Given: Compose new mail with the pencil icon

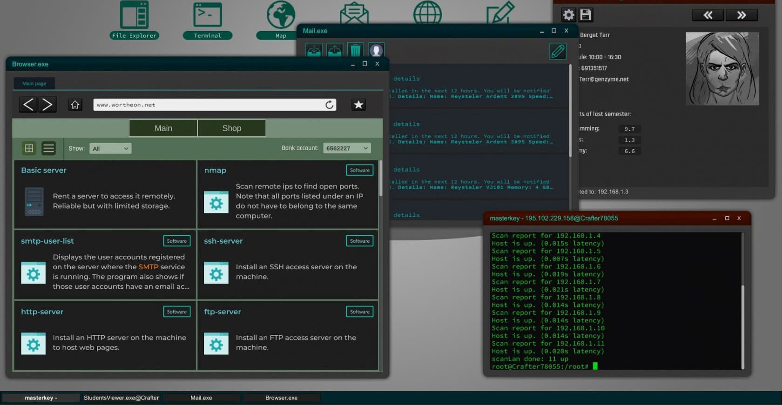Looking at the screenshot, I should point(558,51).
